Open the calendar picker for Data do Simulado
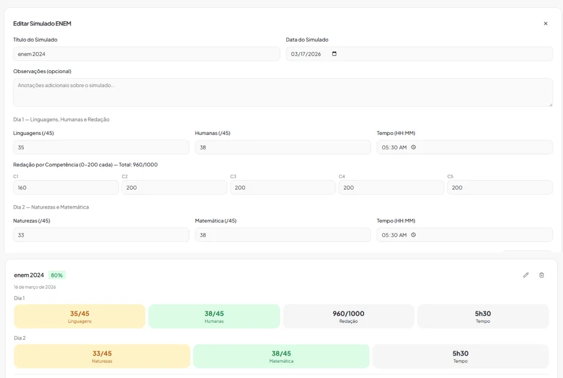 [334, 54]
